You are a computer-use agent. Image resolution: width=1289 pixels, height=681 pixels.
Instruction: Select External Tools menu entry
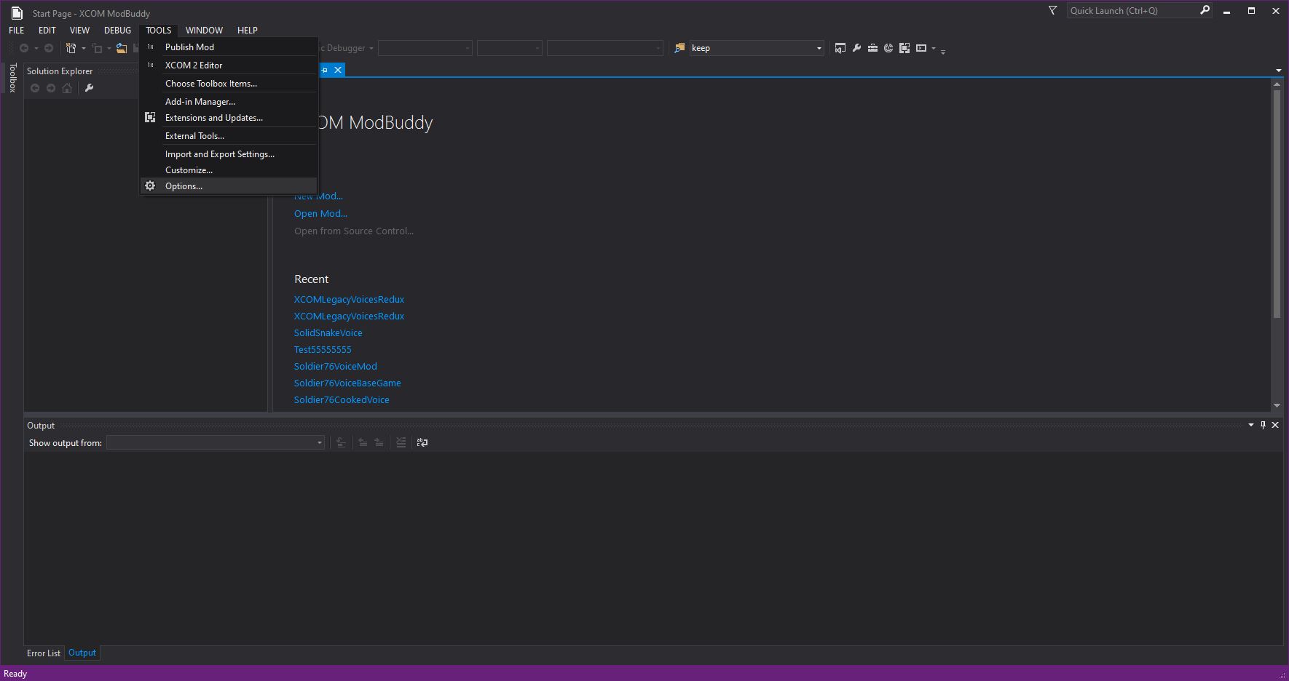tap(229, 136)
